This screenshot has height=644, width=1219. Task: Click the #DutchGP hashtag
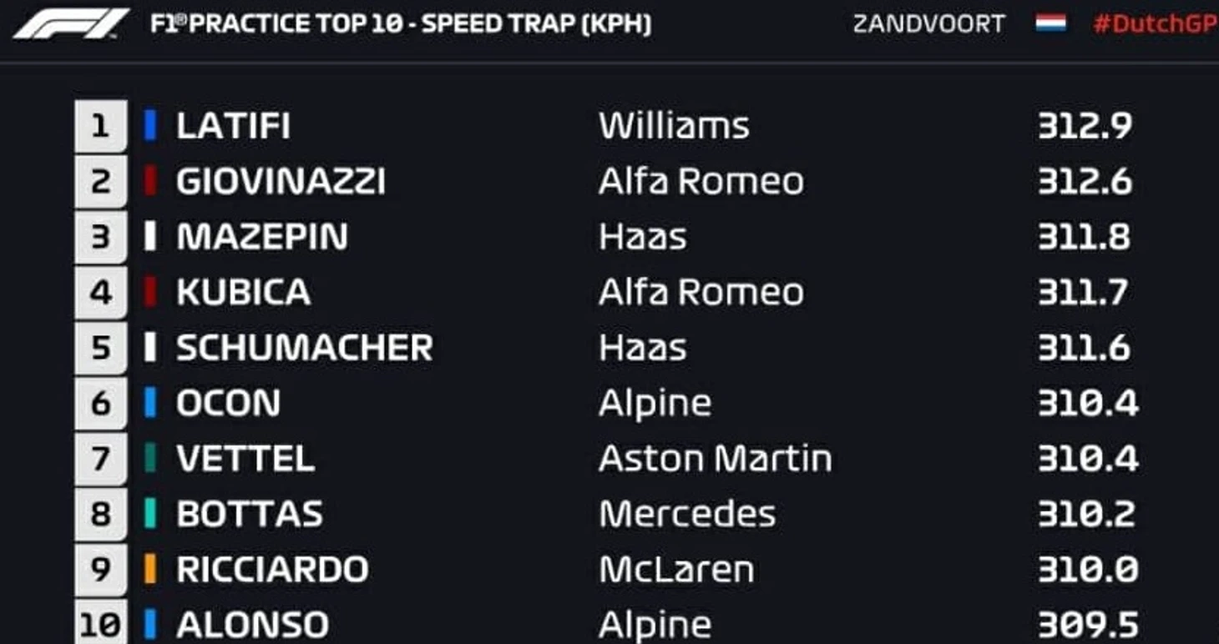point(1155,23)
